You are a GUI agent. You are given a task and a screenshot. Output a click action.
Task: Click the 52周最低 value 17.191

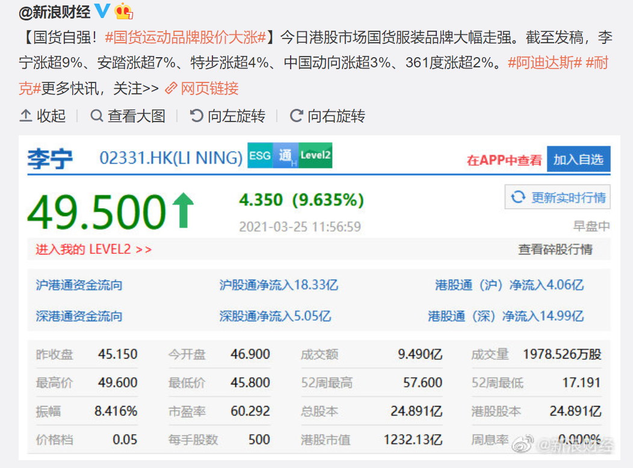(x=581, y=383)
